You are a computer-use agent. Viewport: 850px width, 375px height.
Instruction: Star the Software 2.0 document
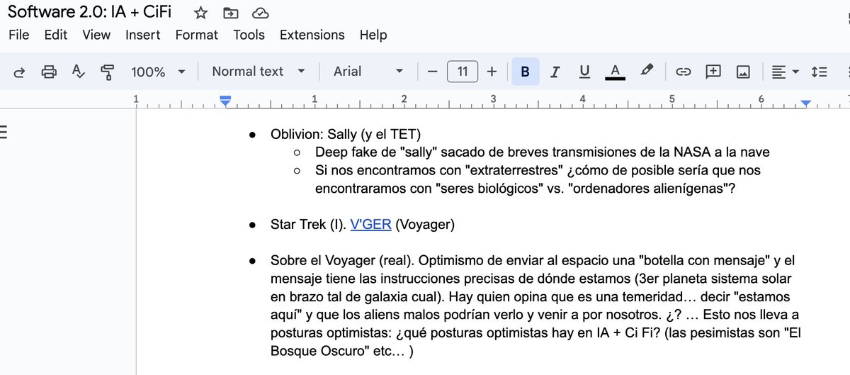[200, 12]
